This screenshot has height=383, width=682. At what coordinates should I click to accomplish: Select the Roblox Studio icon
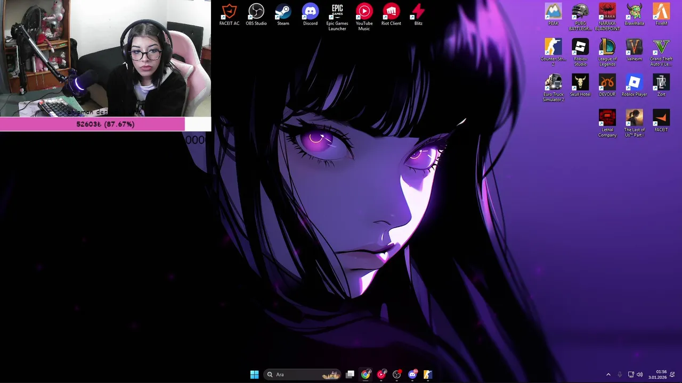click(580, 52)
